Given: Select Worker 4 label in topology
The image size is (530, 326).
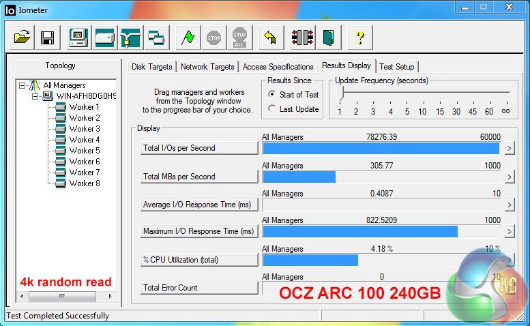Looking at the screenshot, I should 85,140.
